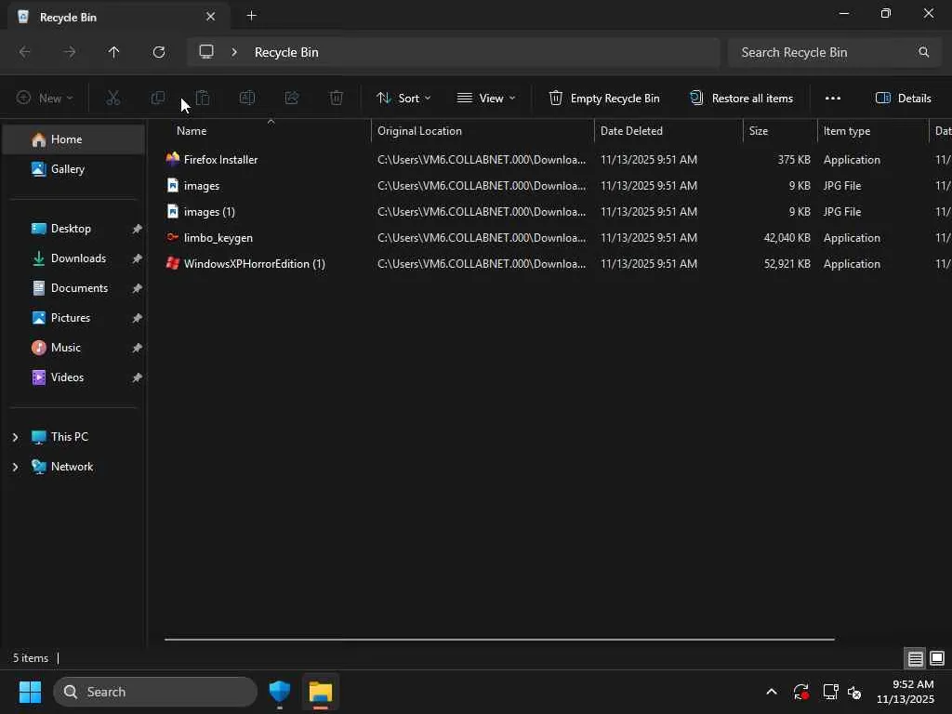The width and height of the screenshot is (952, 714).
Task: Click the Paste clipboard icon
Action: point(203,98)
